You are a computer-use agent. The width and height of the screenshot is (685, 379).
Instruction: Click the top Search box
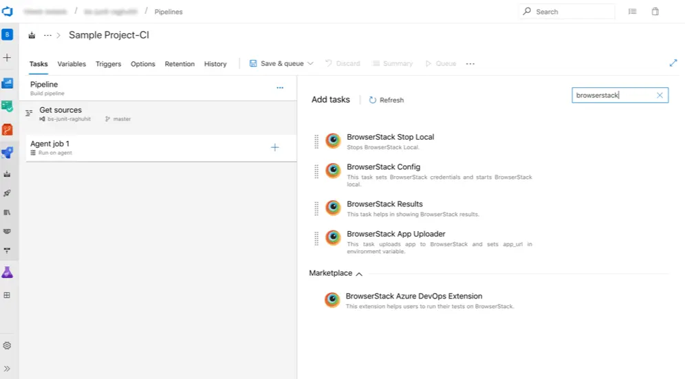click(x=566, y=12)
